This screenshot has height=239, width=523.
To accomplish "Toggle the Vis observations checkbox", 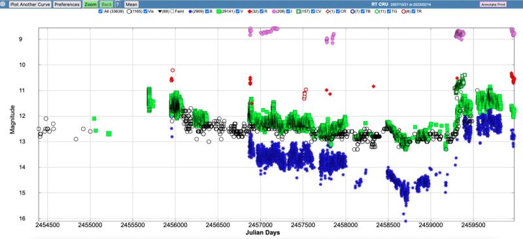I will (x=145, y=11).
